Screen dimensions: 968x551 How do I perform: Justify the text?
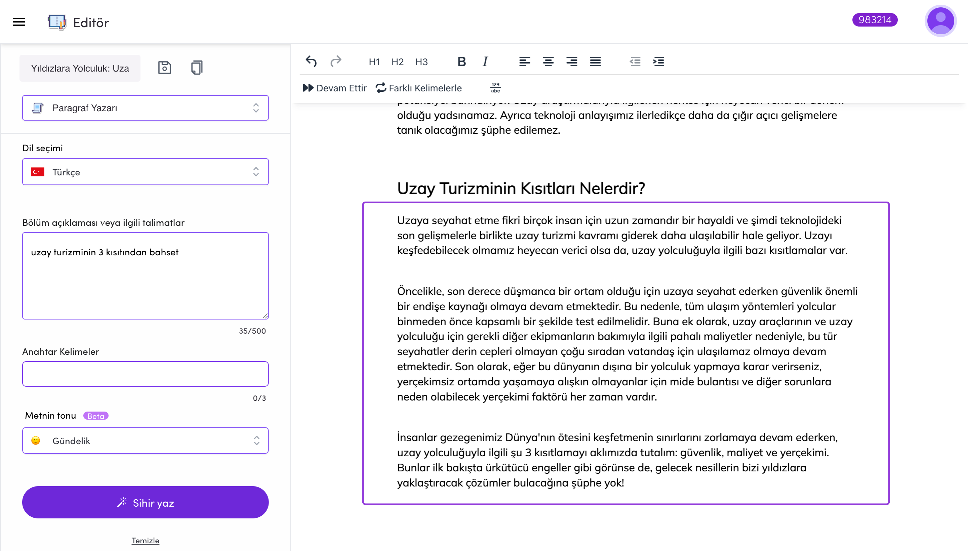click(595, 62)
